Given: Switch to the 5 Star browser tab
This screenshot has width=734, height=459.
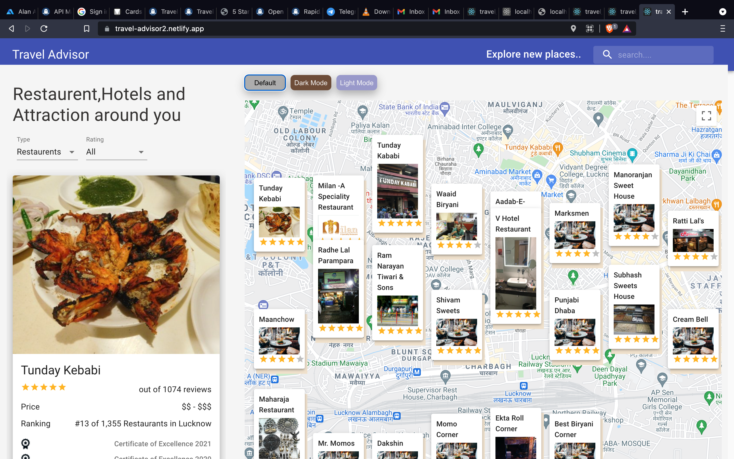Looking at the screenshot, I should tap(234, 11).
